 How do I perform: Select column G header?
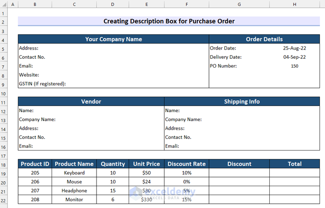tap(239, 4)
